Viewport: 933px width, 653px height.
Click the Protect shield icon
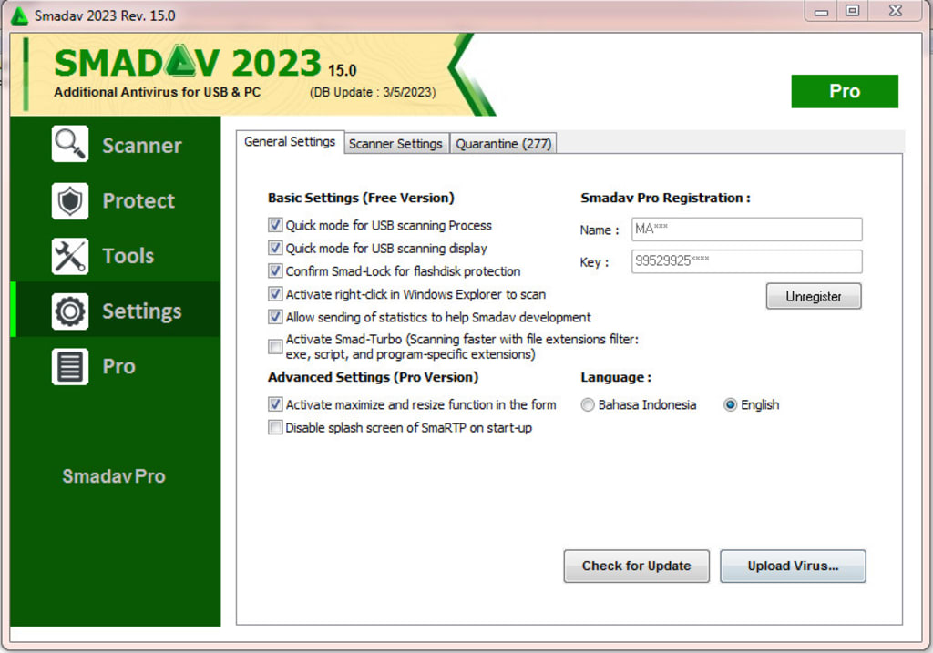[x=70, y=200]
